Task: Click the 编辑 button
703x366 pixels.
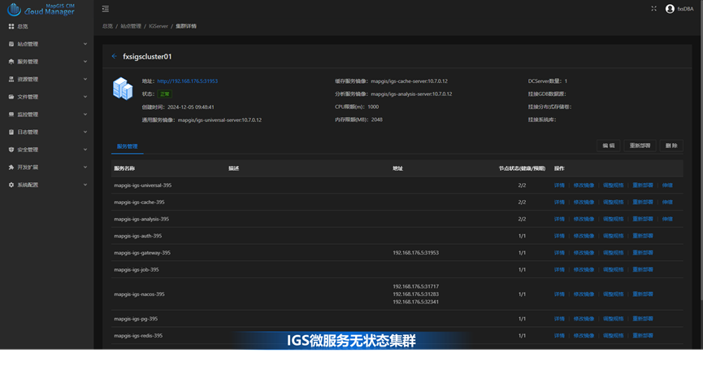Action: tap(609, 146)
